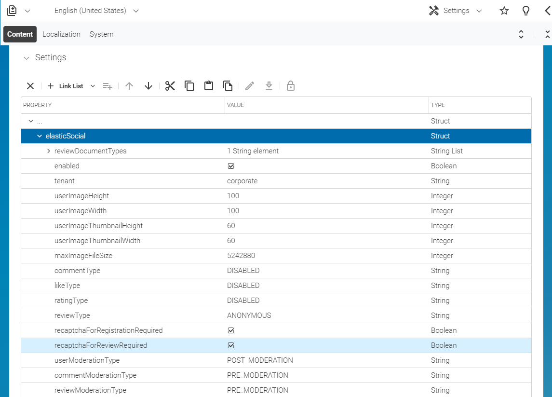Expand the reviewDocumentTypes string list
The height and width of the screenshot is (397, 552).
coord(48,151)
